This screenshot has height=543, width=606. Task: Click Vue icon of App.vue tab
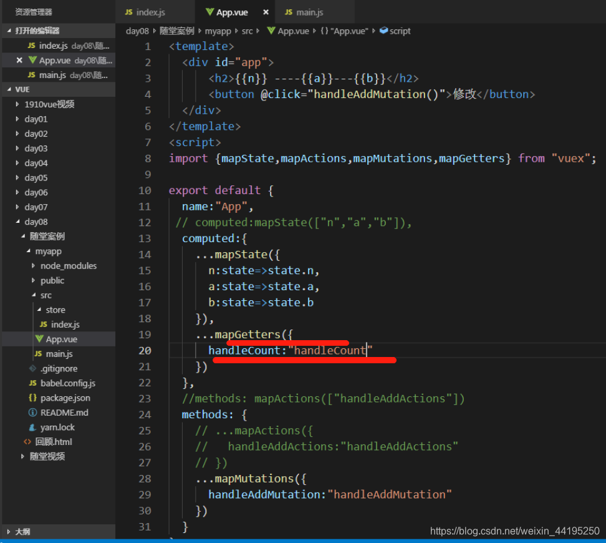(209, 12)
